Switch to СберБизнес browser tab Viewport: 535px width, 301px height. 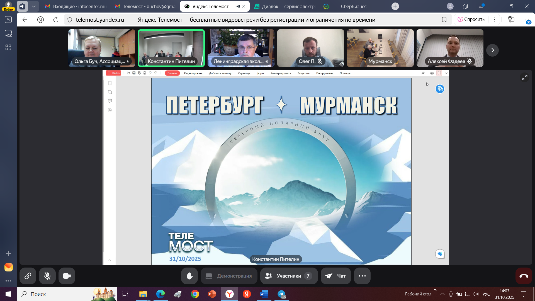[353, 6]
